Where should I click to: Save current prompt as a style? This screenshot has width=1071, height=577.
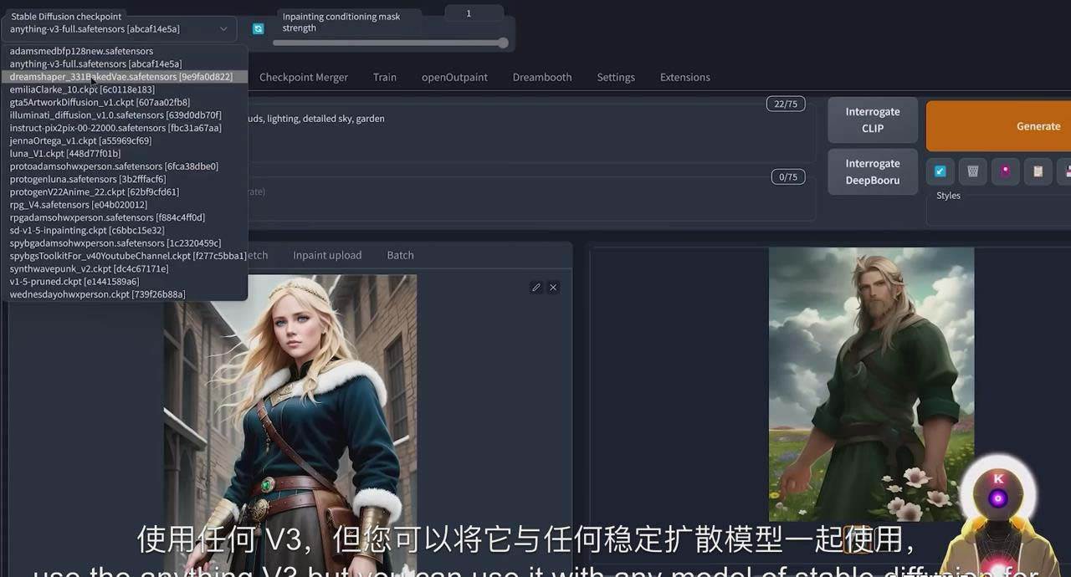1068,171
